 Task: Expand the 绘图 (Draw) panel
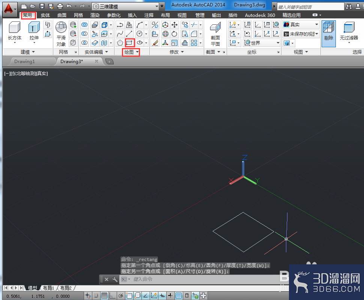[131, 52]
